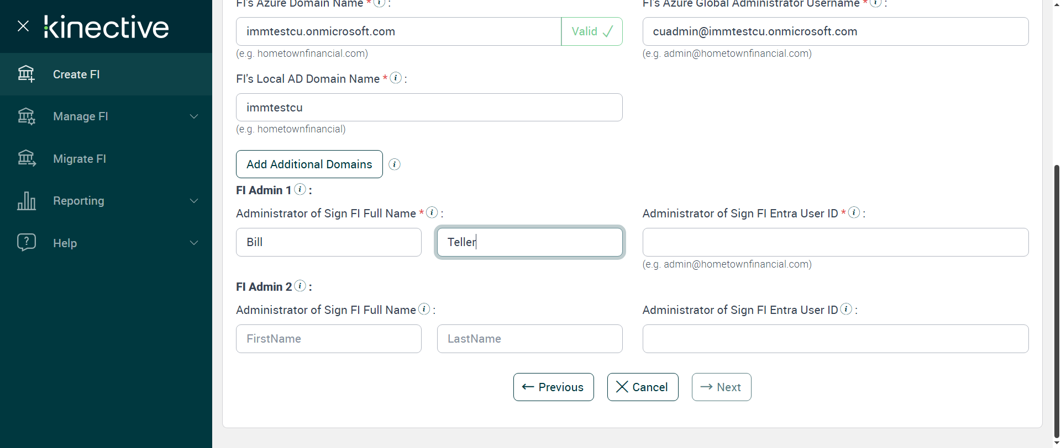This screenshot has width=1061, height=448.
Task: Click info icon for Local AD Domain Name
Action: pos(396,78)
